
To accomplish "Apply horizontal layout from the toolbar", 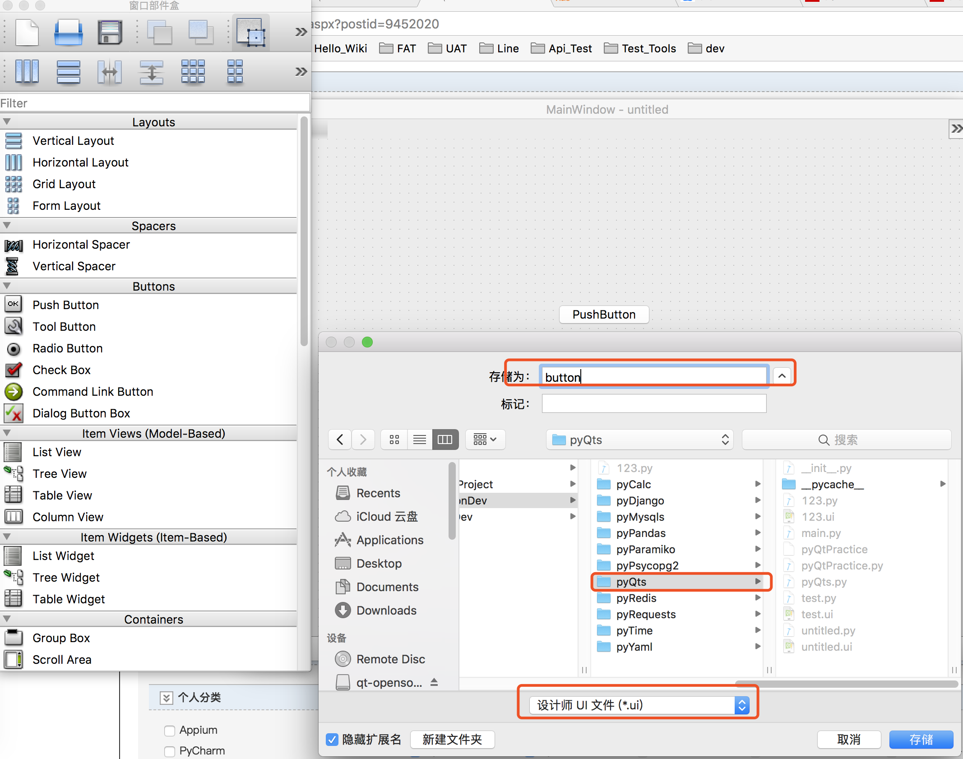I will click(x=27, y=71).
